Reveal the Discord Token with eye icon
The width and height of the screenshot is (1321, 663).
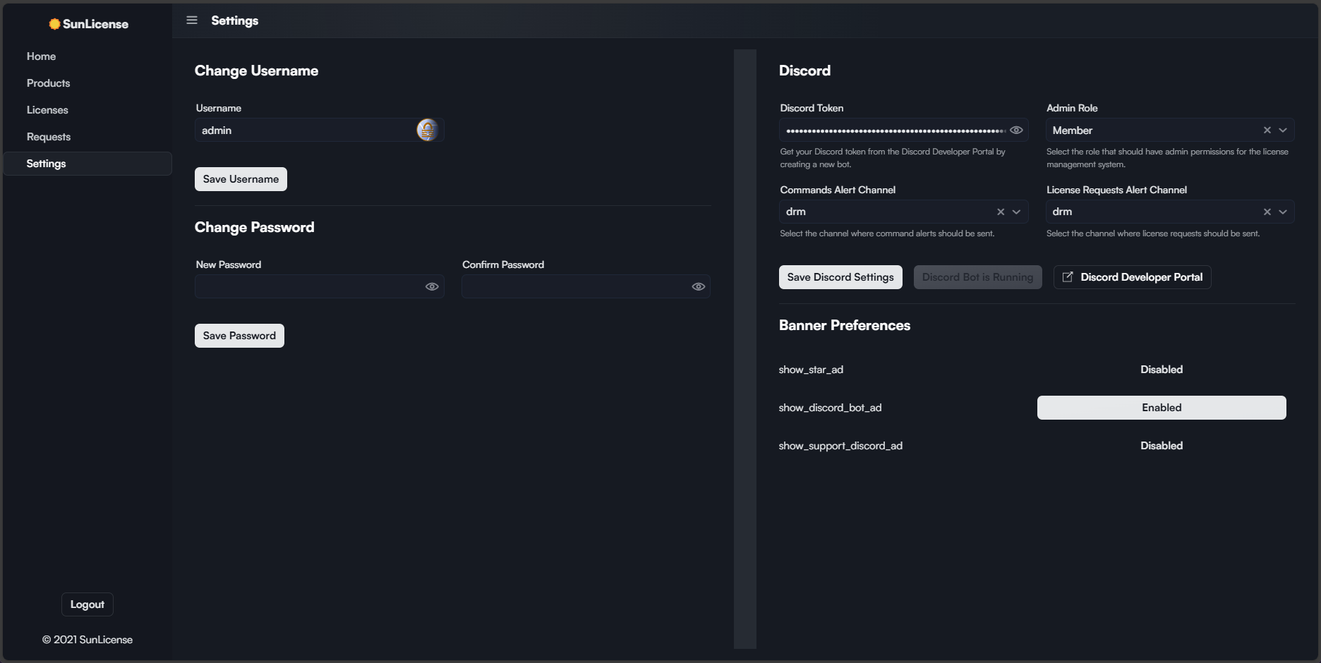click(1016, 130)
